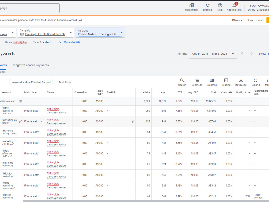Click the 17.16% CTR cell

[178, 111]
